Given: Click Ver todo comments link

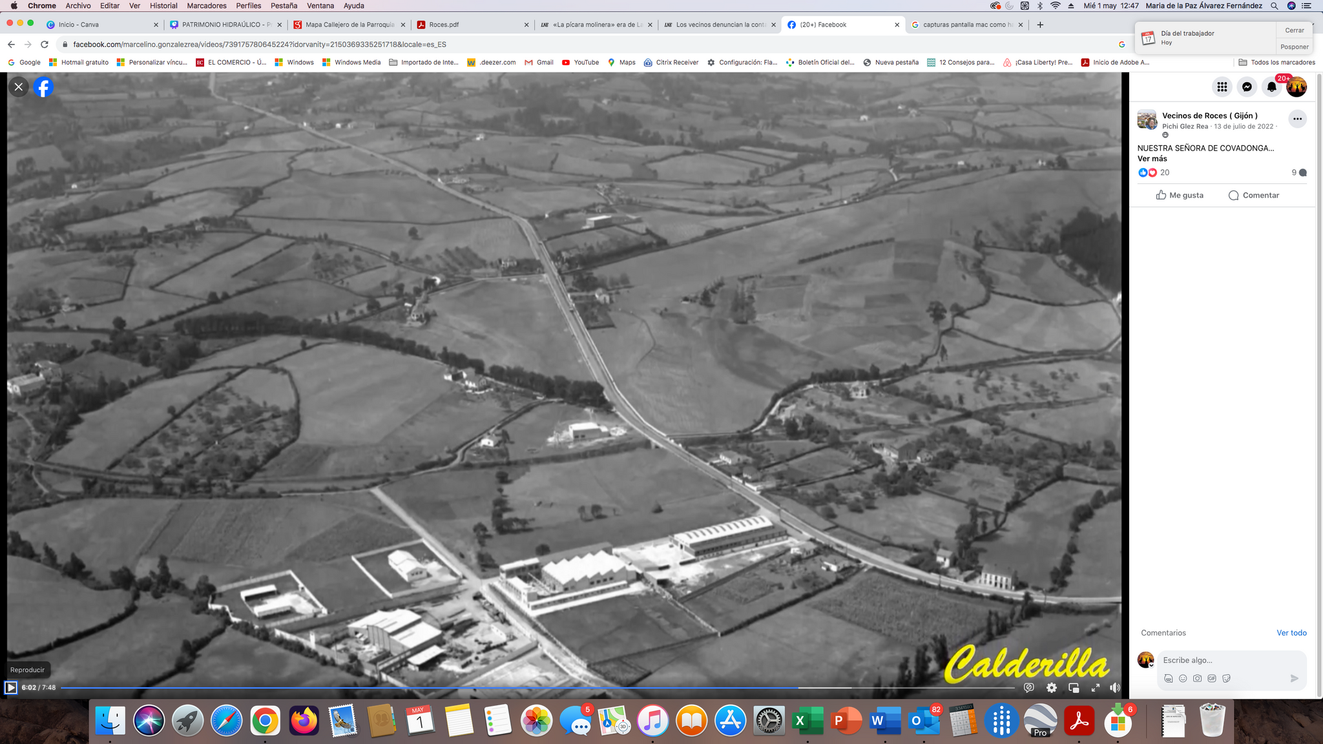Looking at the screenshot, I should click(x=1291, y=633).
